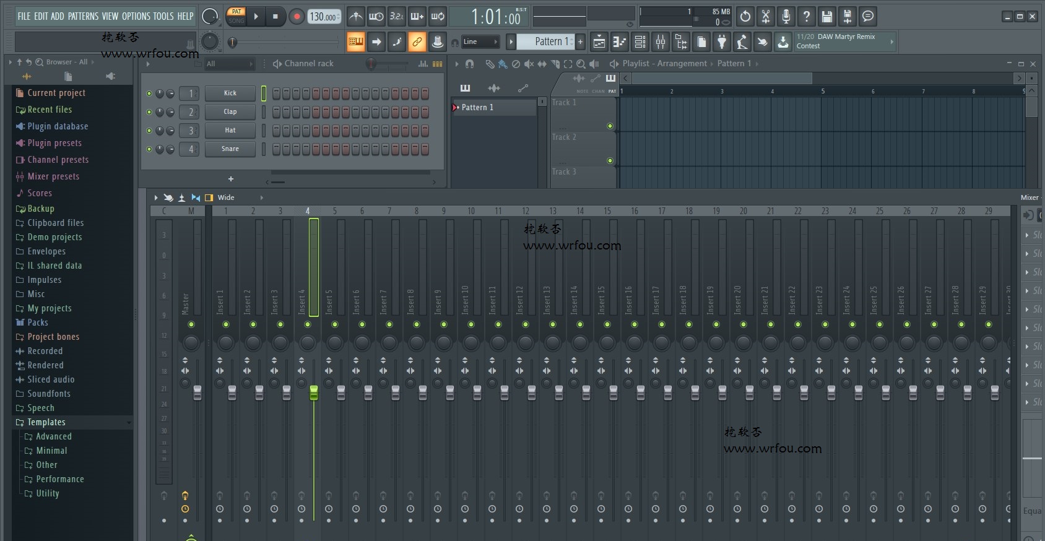Add a new channel with plus button

click(231, 179)
